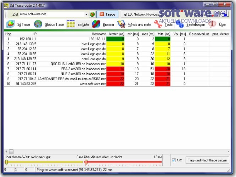This screenshot has height=177, width=236.
Task: Click the 'Über' toolbar label
Action: 222,24
